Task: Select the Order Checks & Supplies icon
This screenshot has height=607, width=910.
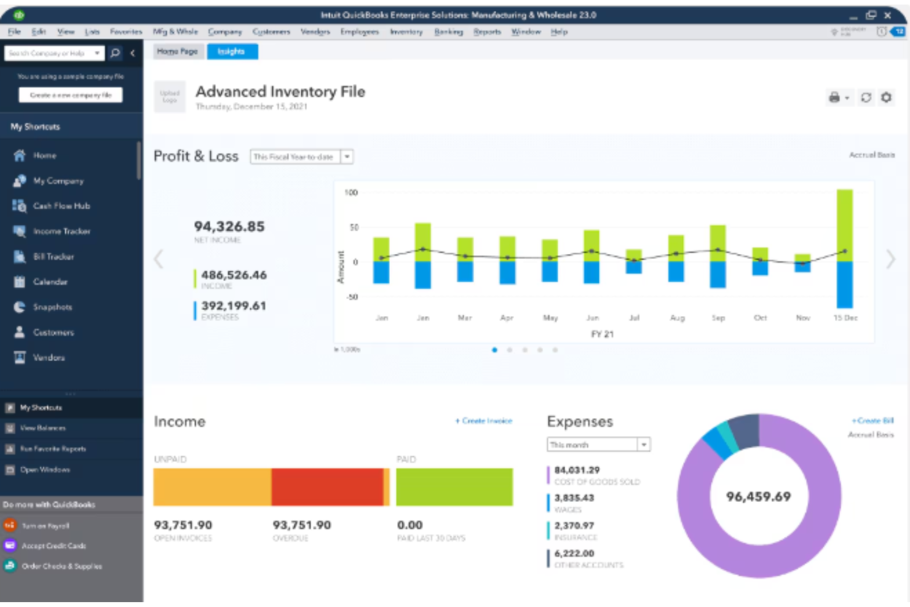Action: tap(11, 566)
